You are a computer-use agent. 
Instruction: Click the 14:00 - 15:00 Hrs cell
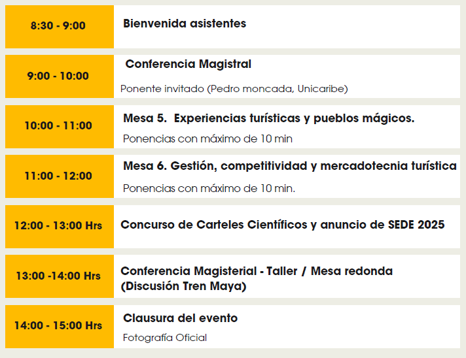[60, 327]
